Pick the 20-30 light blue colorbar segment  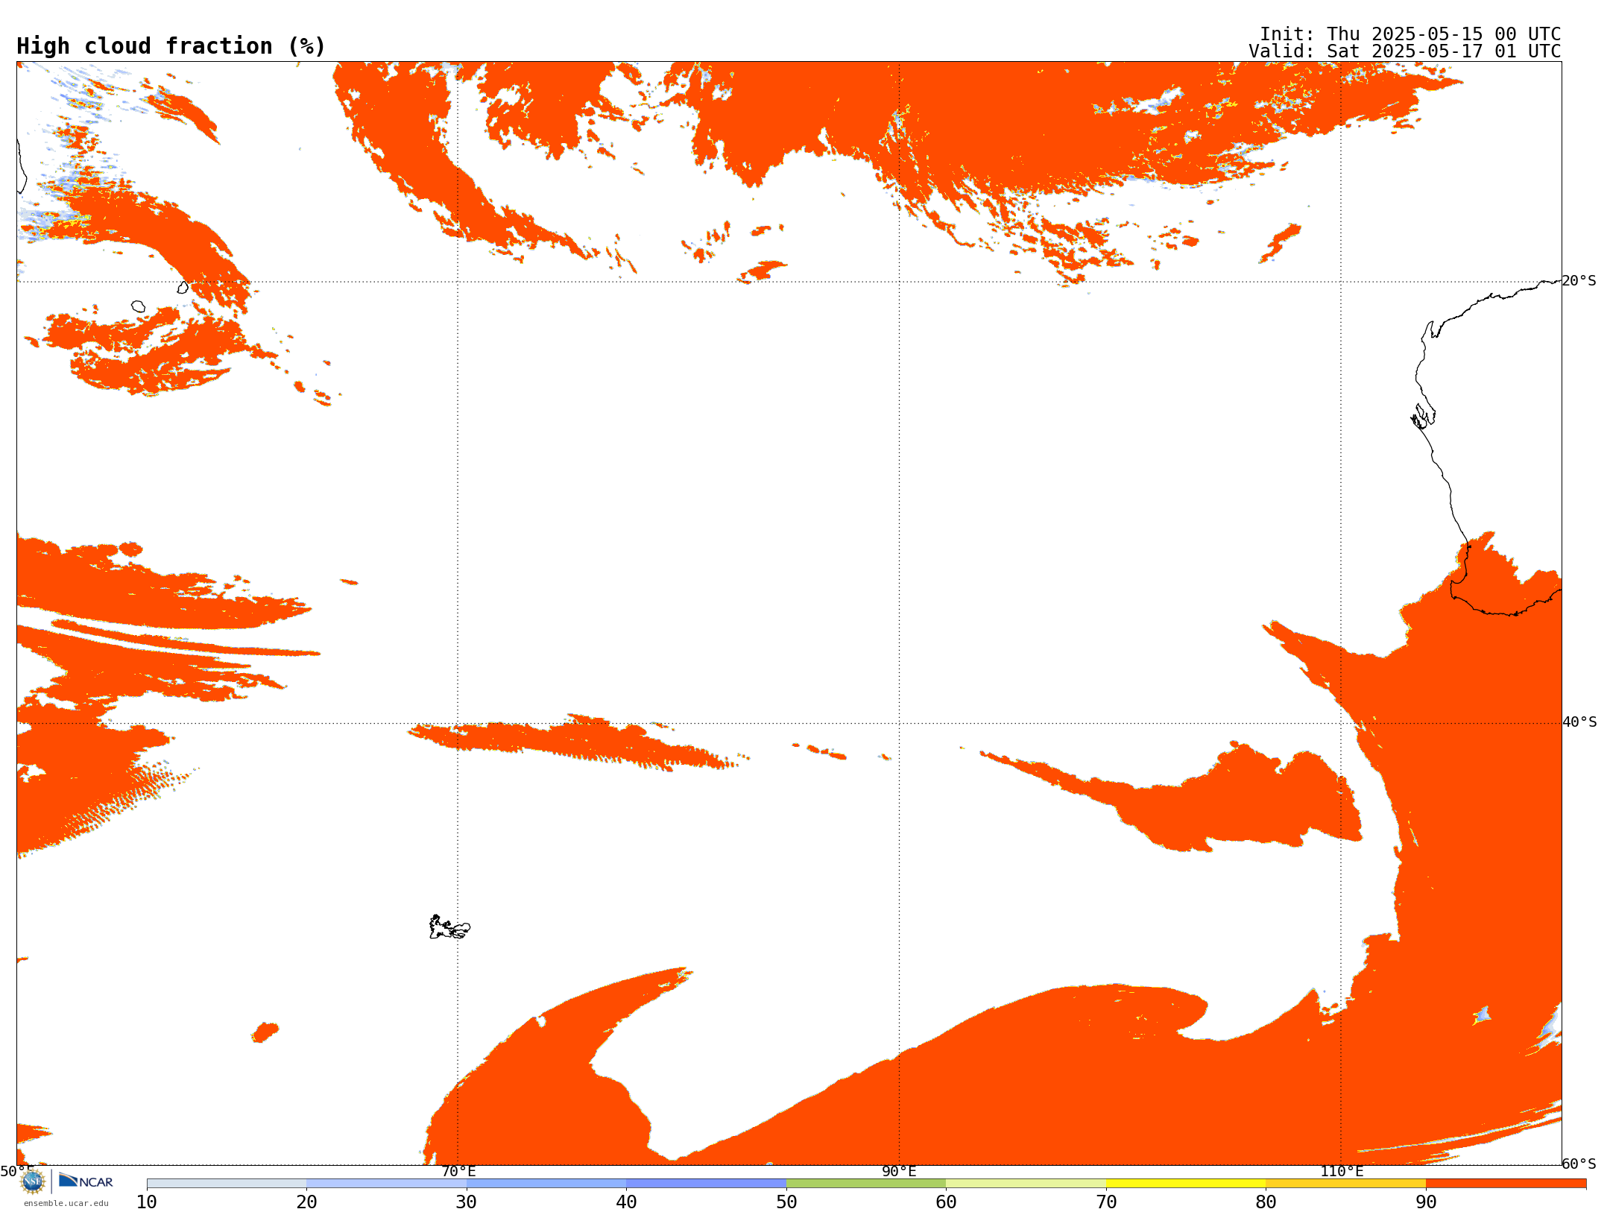[x=386, y=1184]
